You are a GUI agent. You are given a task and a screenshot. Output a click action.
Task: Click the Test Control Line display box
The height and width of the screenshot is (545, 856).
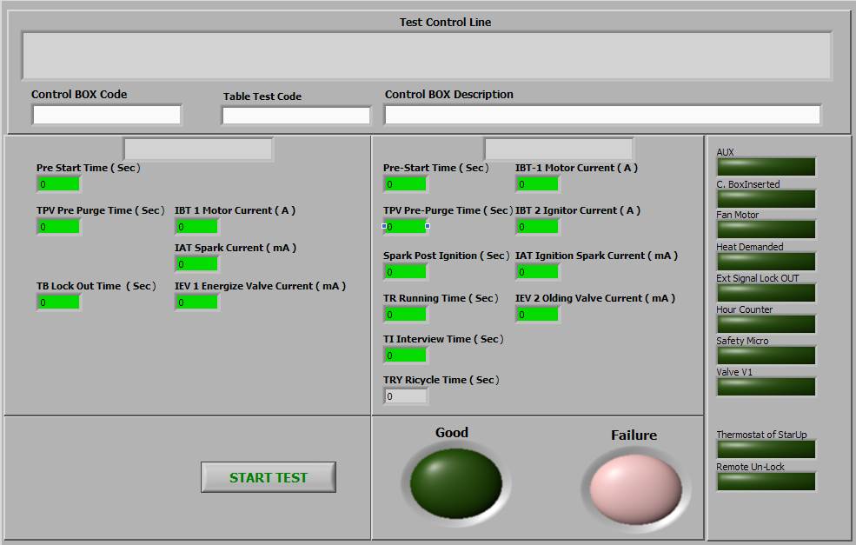(x=427, y=56)
